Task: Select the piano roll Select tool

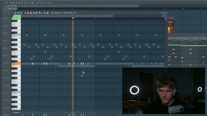Action: pos(42,13)
